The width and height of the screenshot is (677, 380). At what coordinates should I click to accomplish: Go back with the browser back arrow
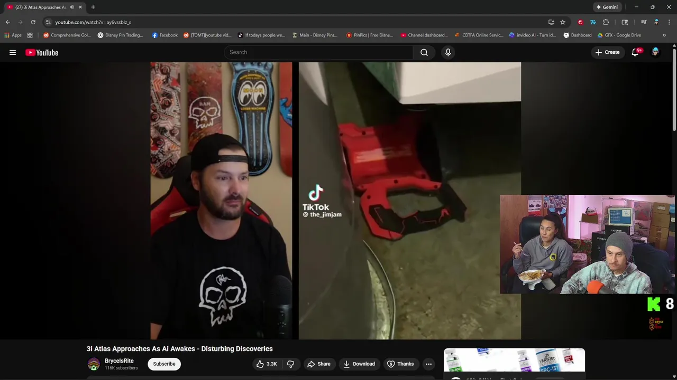(7, 22)
